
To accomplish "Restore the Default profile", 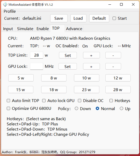I will click(99, 18).
